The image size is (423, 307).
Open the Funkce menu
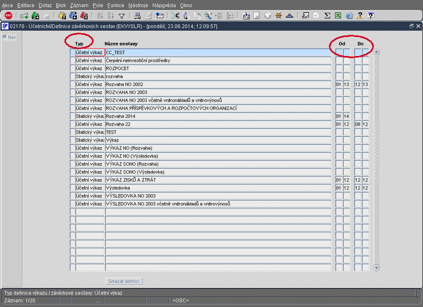tap(116, 5)
